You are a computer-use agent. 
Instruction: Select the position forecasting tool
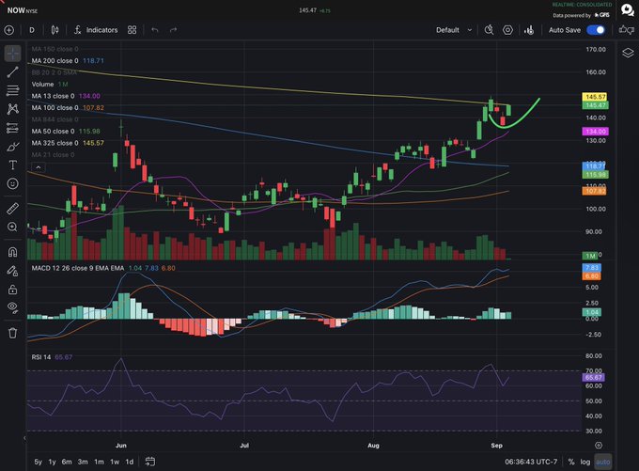coord(12,128)
